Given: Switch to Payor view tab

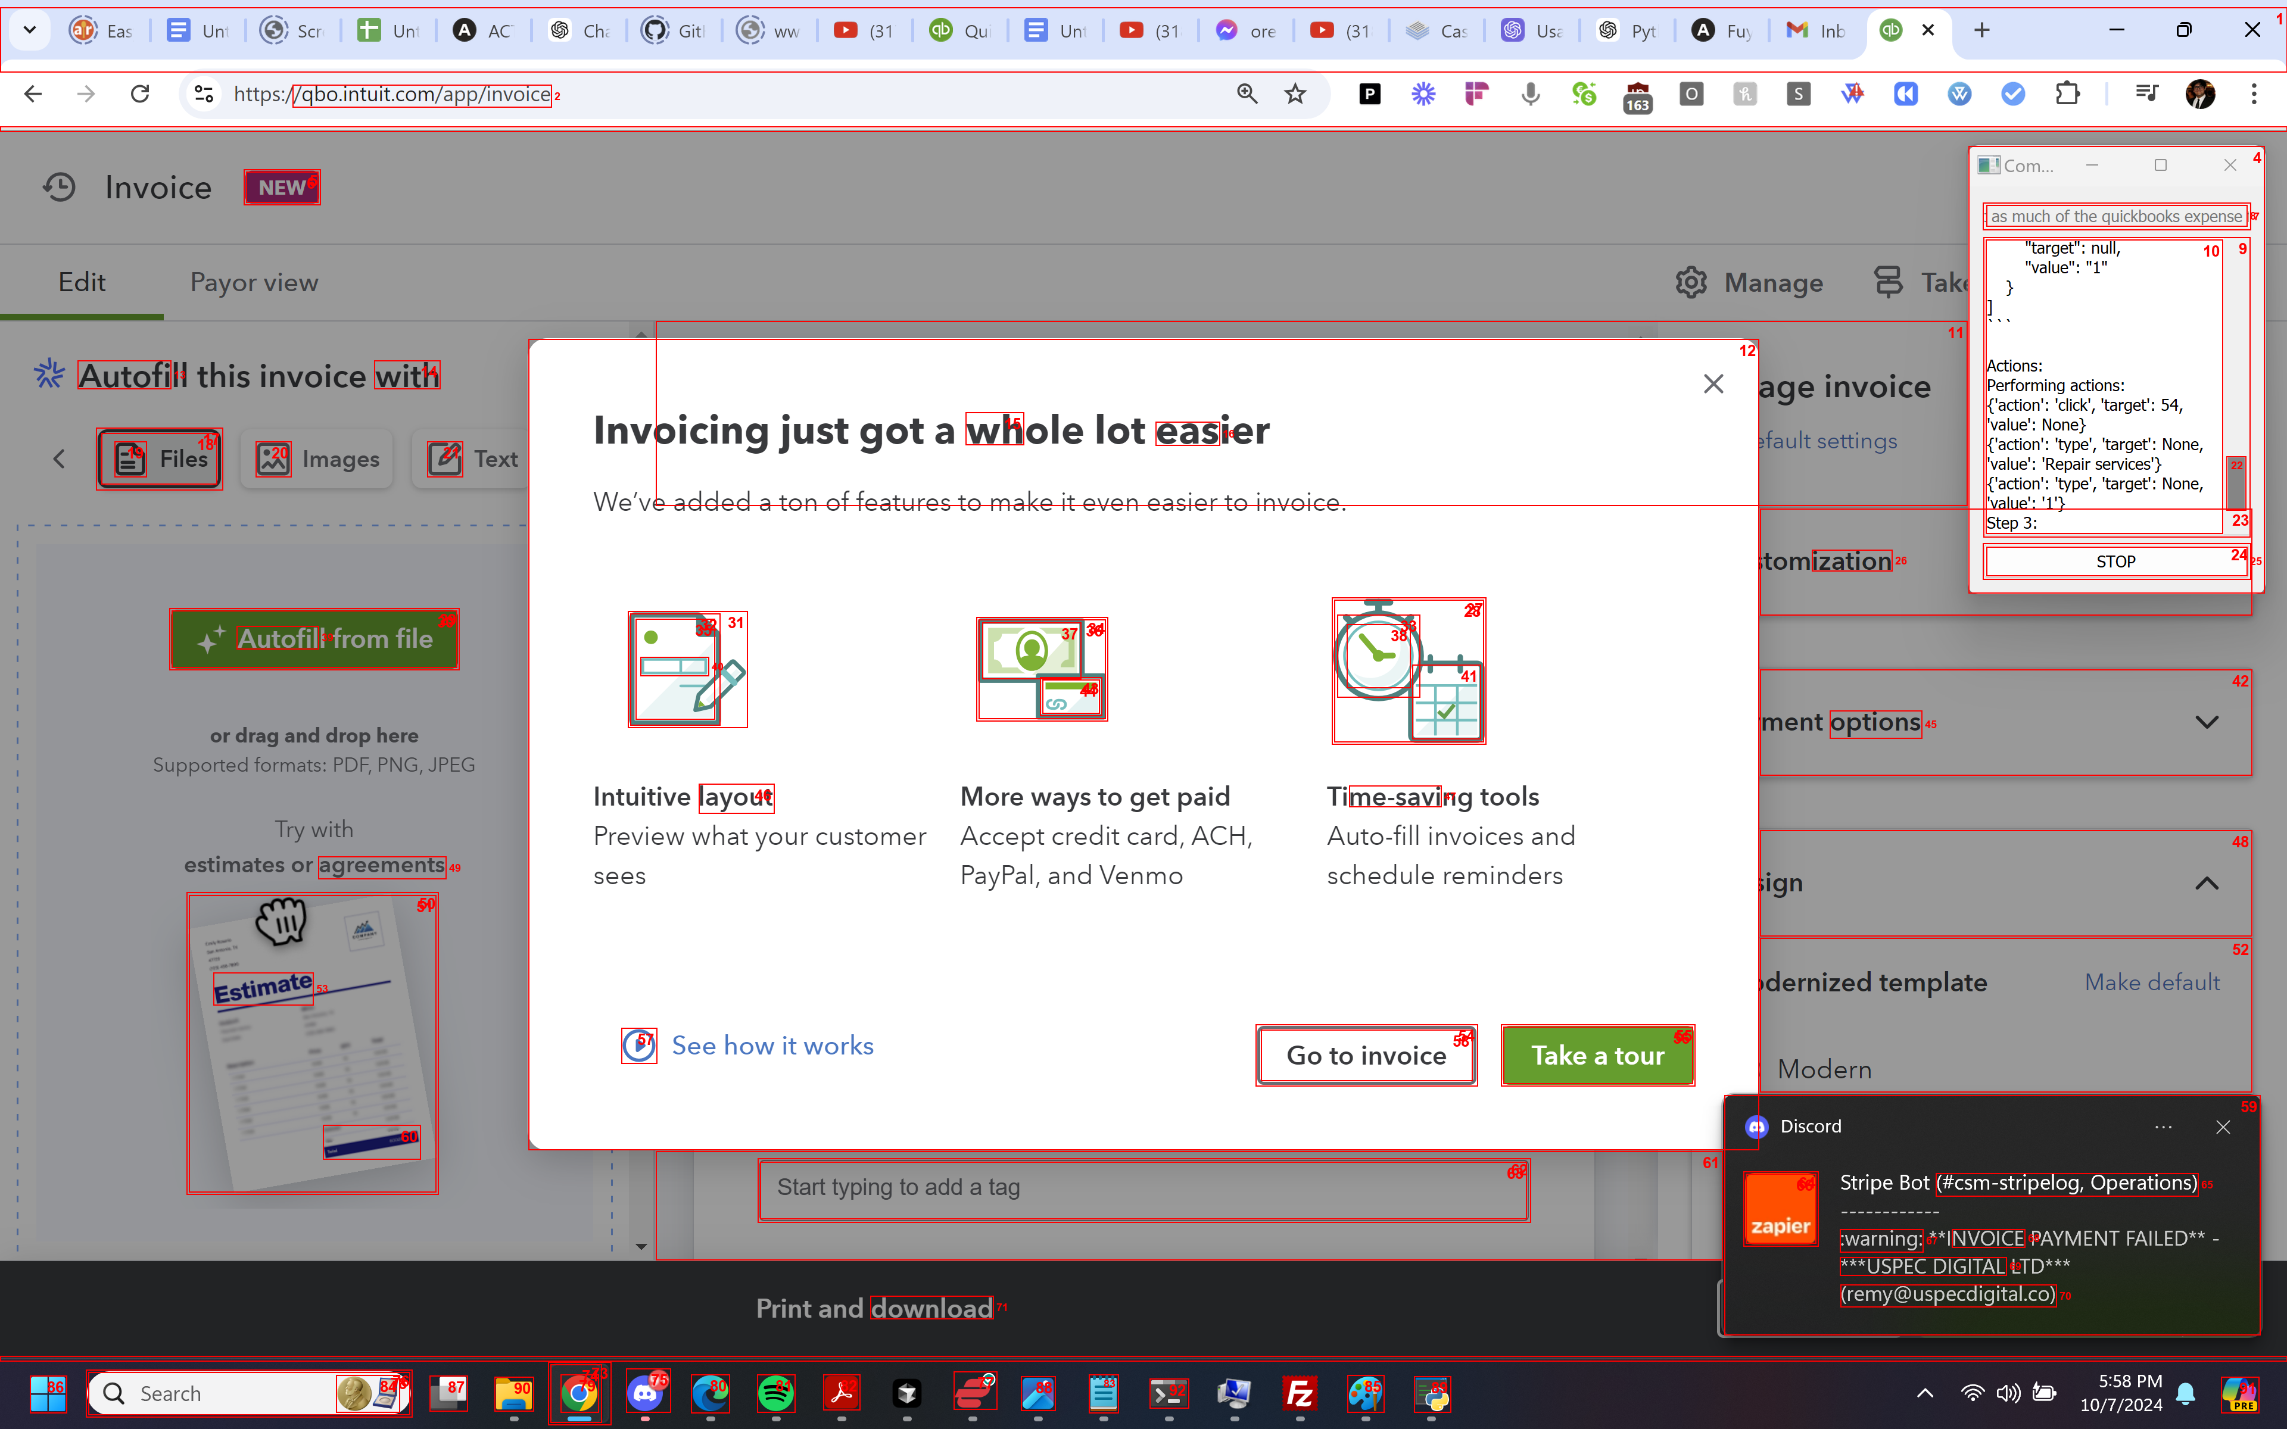Looking at the screenshot, I should pos(253,283).
